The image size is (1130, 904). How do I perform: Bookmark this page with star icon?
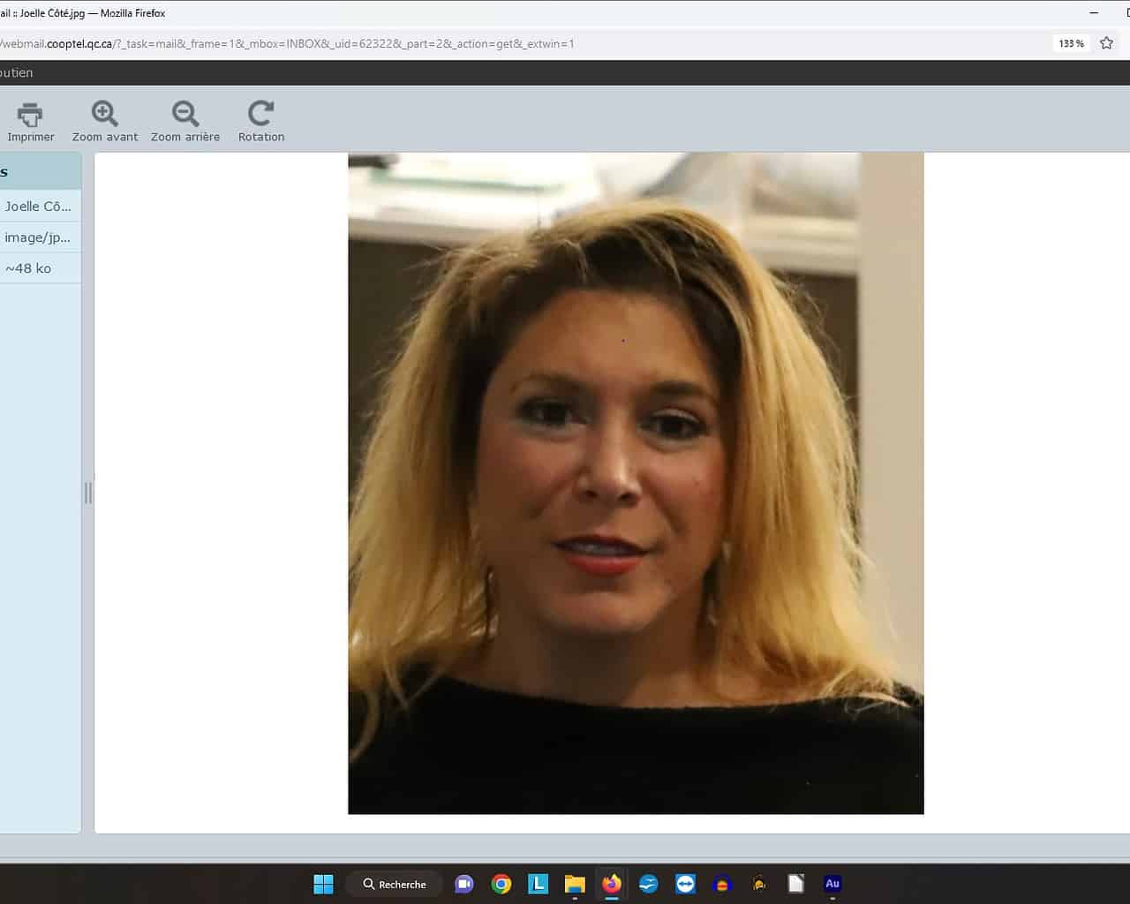[x=1106, y=43]
